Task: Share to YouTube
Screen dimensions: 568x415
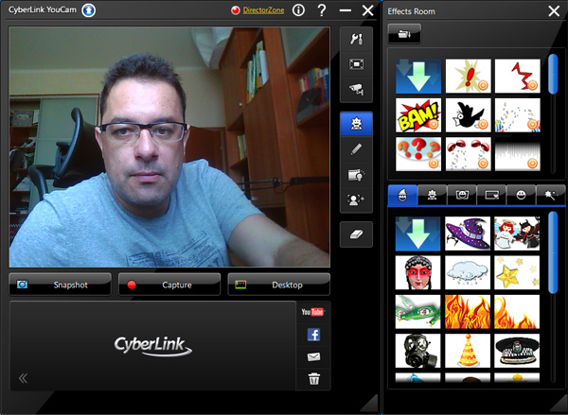Action: coord(313,312)
